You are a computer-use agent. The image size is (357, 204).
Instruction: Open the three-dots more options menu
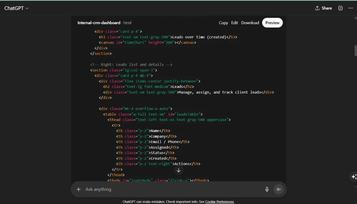coord(350,8)
